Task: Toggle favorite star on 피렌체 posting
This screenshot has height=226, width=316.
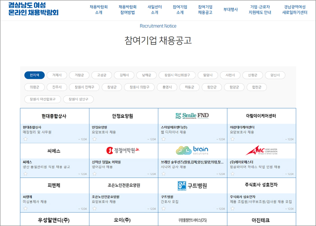Action: (x=25, y=208)
